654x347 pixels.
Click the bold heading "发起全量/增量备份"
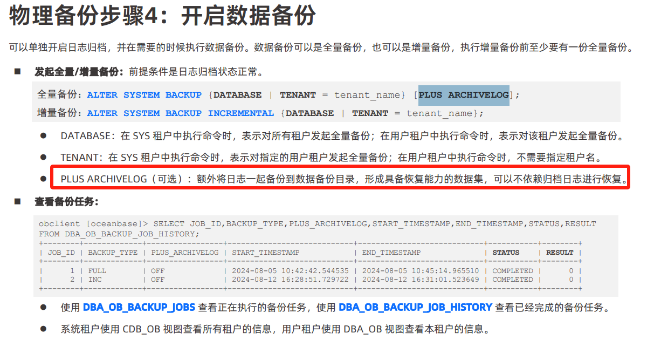(x=79, y=71)
